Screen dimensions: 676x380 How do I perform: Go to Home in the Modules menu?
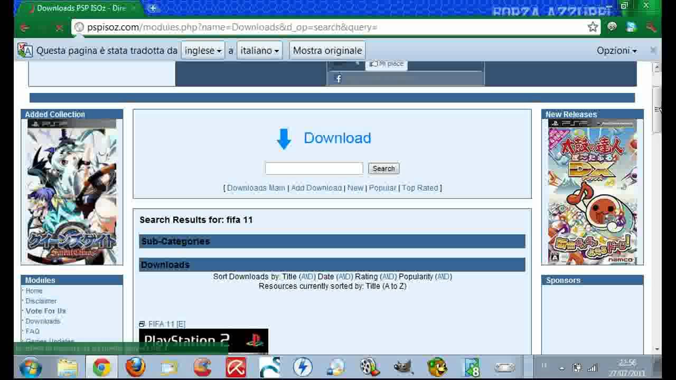pos(34,291)
